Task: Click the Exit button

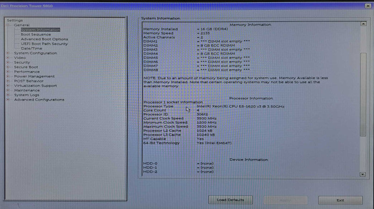Action: coord(340,200)
